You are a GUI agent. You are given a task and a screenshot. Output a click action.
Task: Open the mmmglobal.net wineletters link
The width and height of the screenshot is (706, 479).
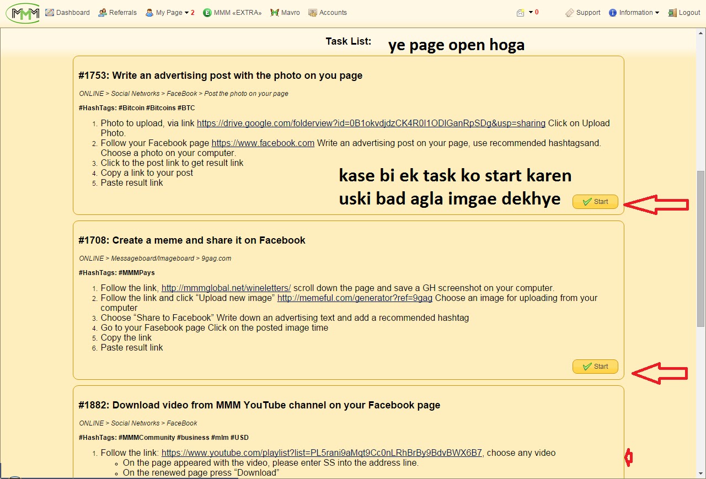(226, 288)
